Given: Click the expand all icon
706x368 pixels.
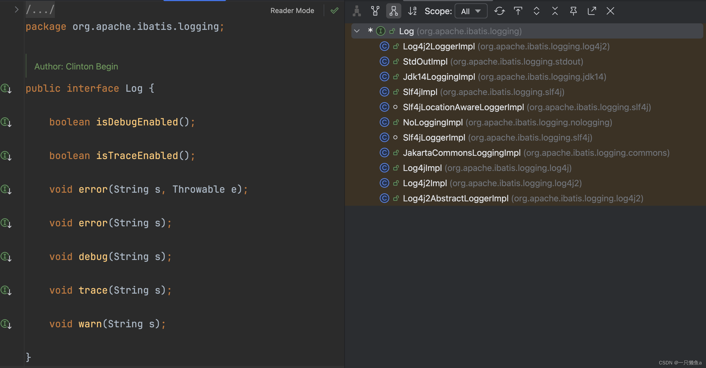Looking at the screenshot, I should [x=536, y=11].
